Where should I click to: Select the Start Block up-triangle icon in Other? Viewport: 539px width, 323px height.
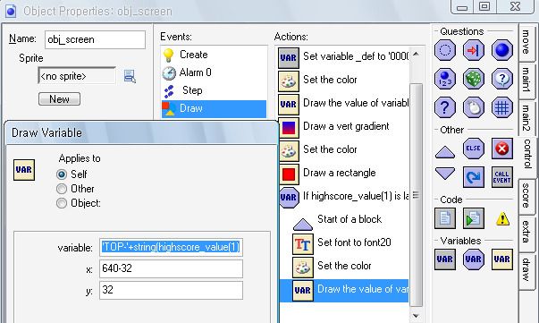(445, 152)
